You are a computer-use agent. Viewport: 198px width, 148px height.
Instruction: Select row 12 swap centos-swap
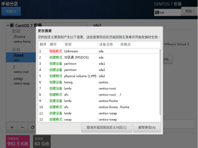[x=99, y=119]
